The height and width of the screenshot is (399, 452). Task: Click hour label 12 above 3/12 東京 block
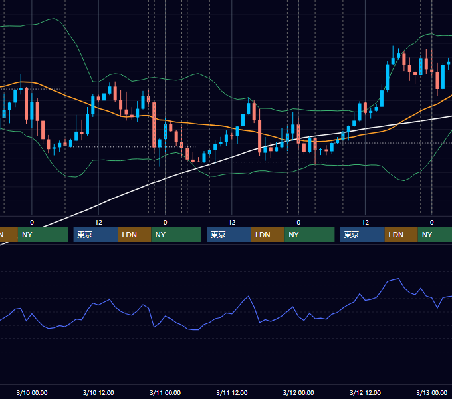pyautogui.click(x=365, y=223)
